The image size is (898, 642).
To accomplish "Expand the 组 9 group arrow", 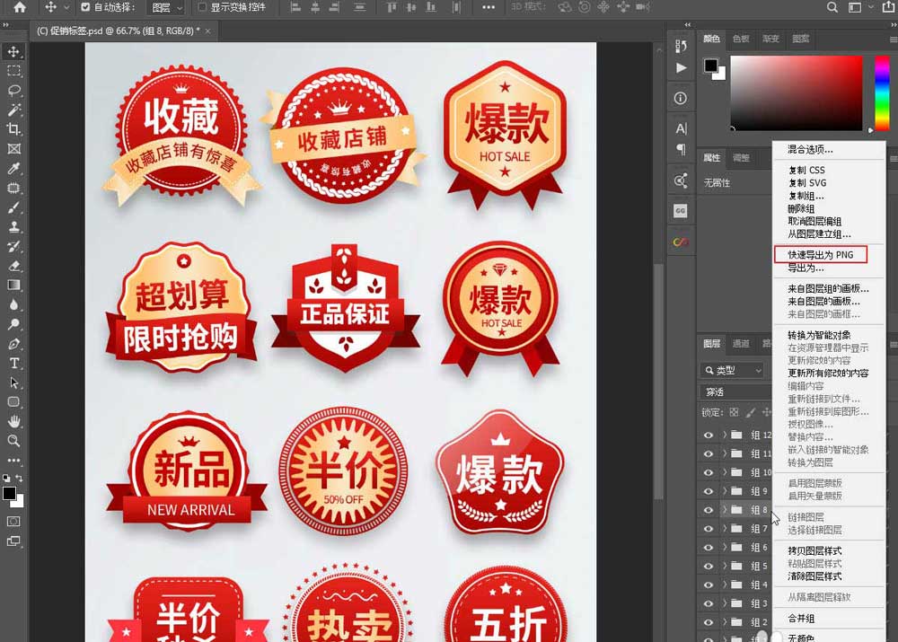I will [x=725, y=491].
